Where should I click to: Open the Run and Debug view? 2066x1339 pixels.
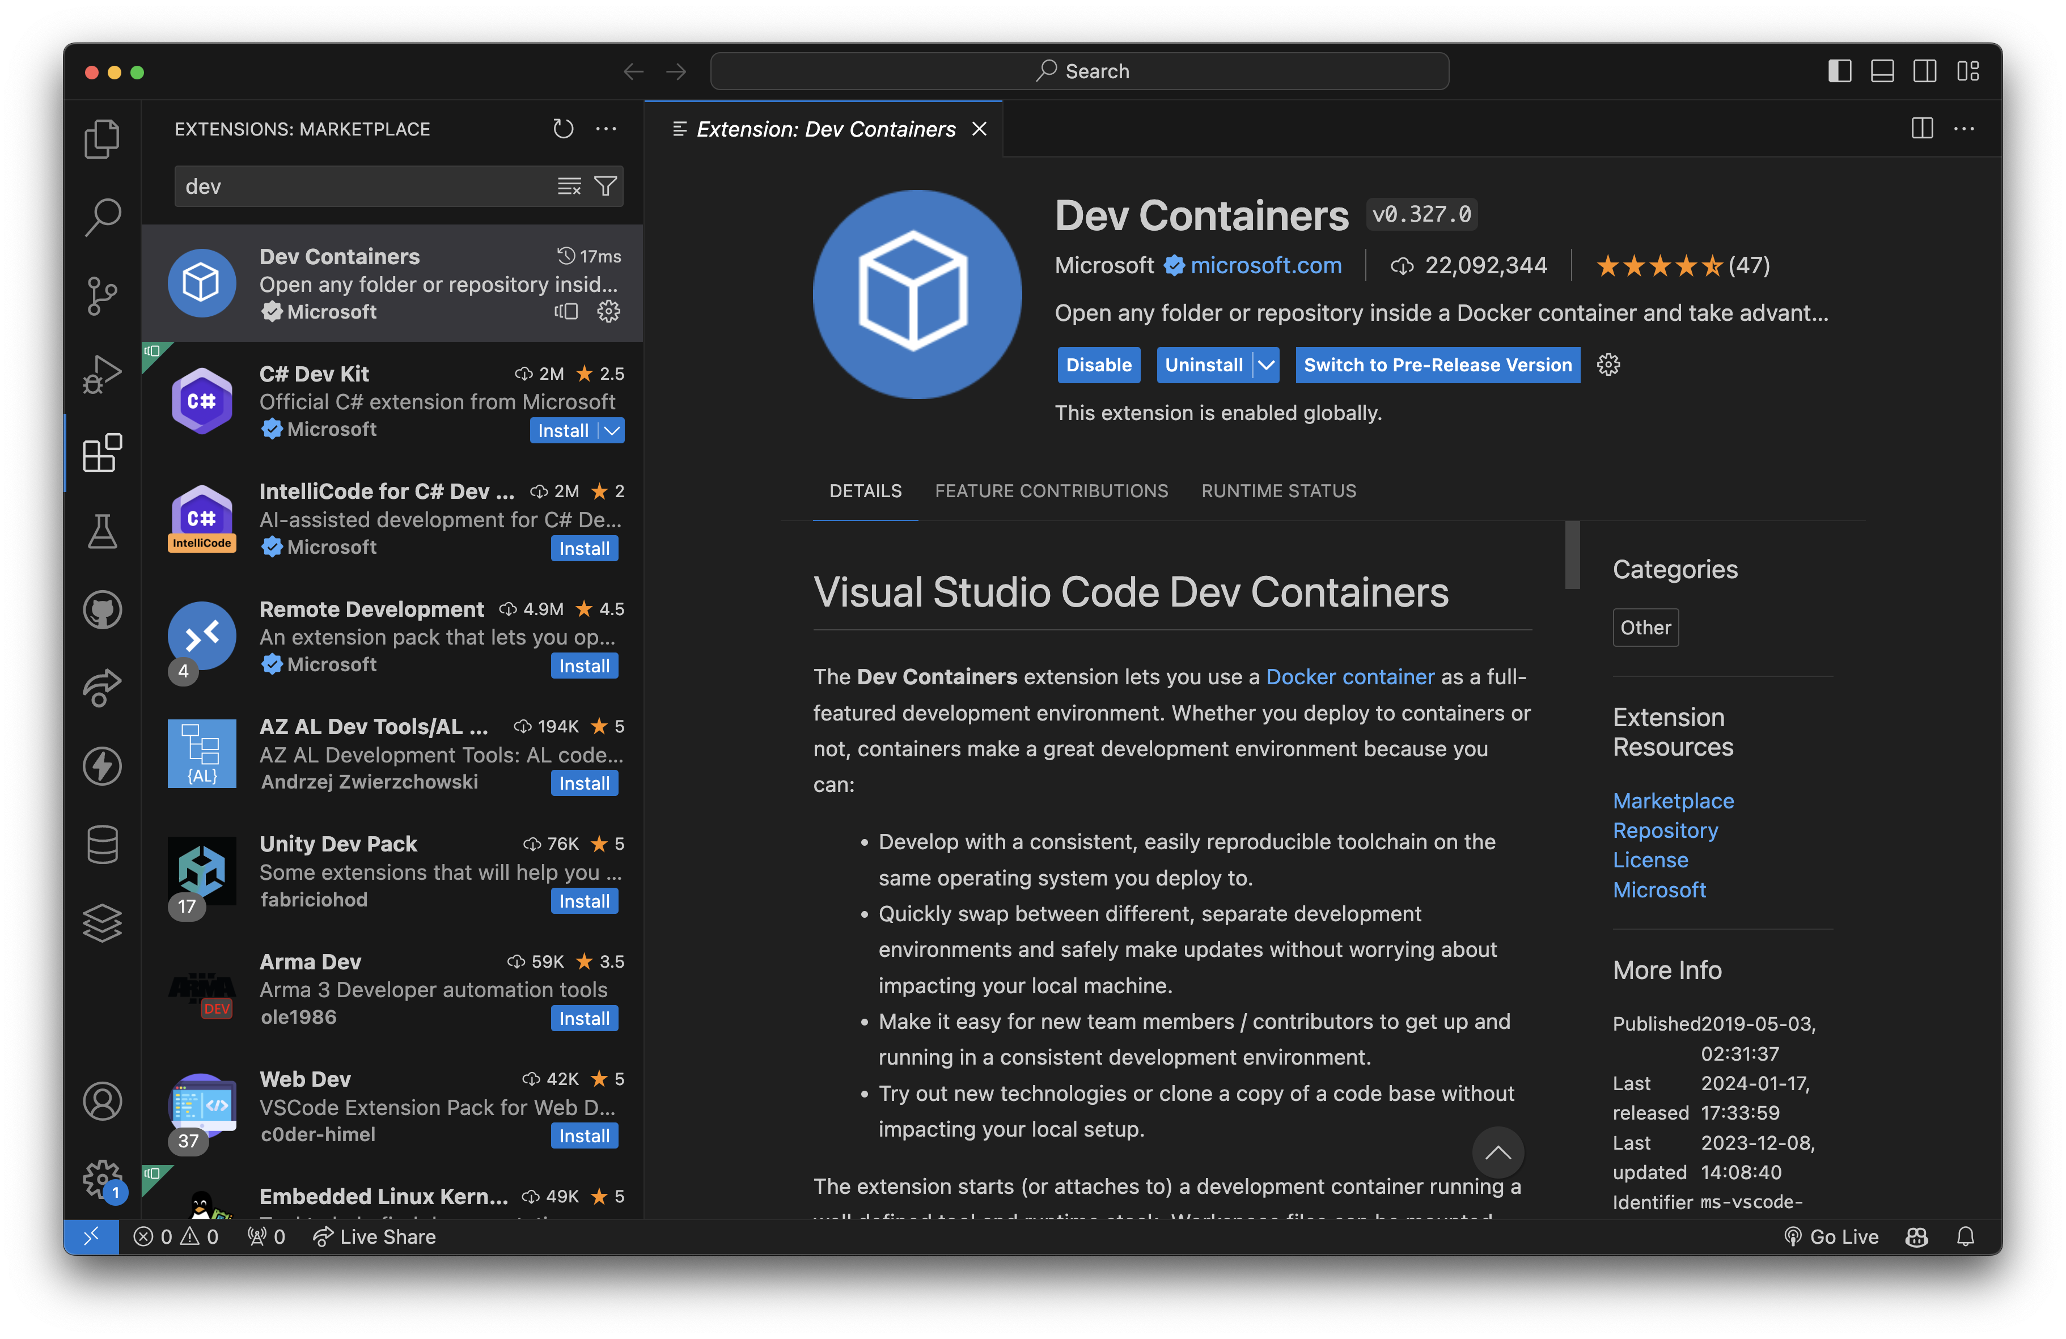pyautogui.click(x=103, y=374)
